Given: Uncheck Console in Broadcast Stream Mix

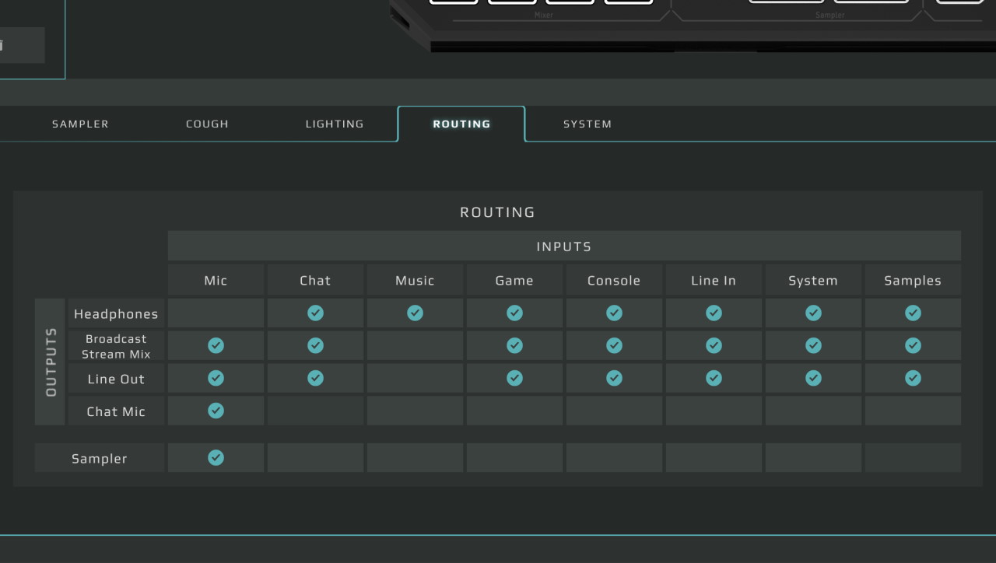Looking at the screenshot, I should click(614, 345).
